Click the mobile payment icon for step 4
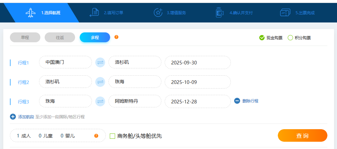 (x=220, y=13)
